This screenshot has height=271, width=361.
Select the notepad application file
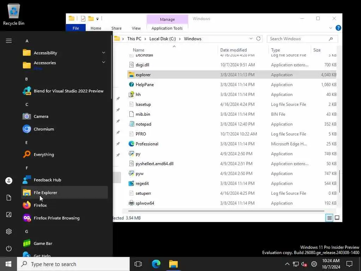point(232,124)
